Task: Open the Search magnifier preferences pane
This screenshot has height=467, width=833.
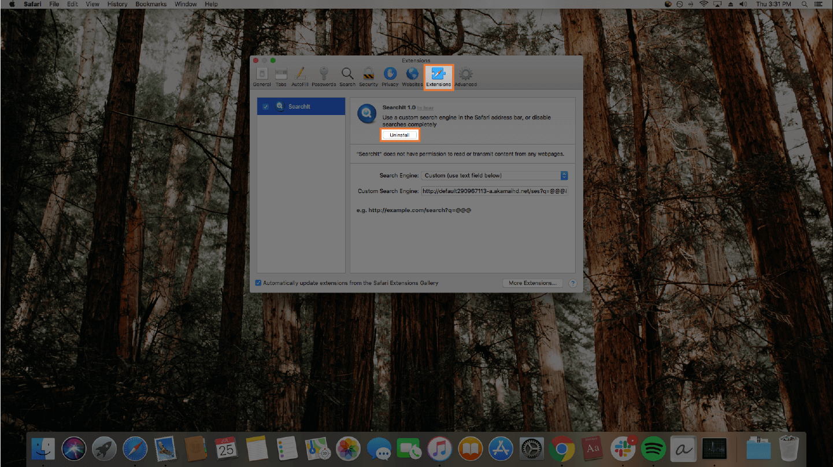Action: click(x=347, y=76)
